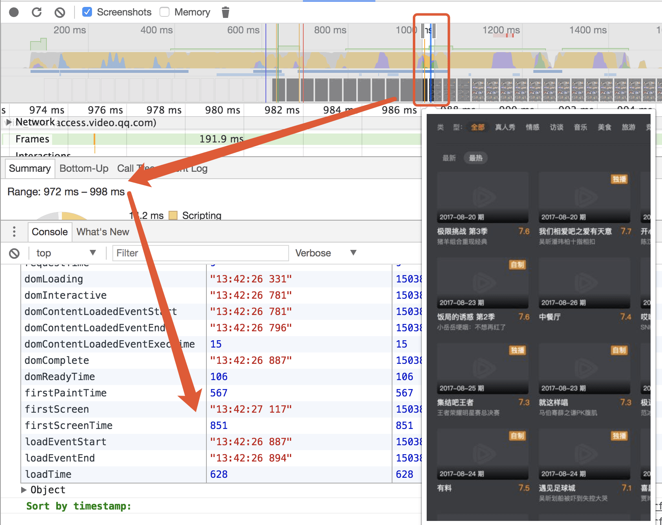662x525 pixels.
Task: Open the 极限挑战 第3季 thumbnail
Action: click(x=483, y=197)
